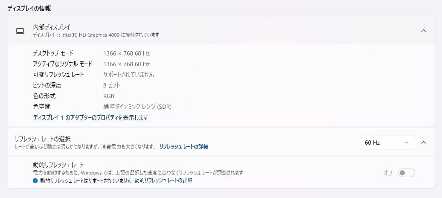Open the 60 Hz refresh rate dropdown
442x198 pixels.
387,143
